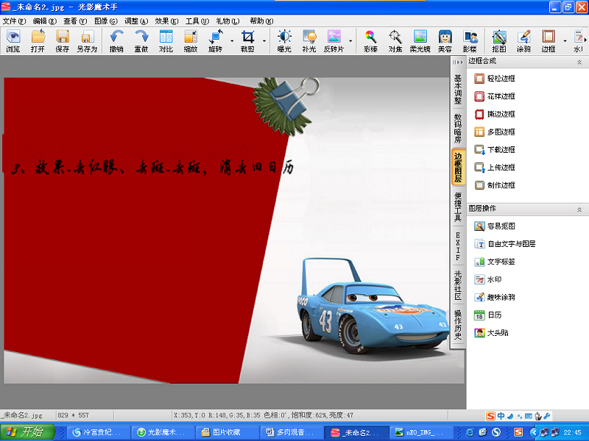589x441 pixels.
Task: Click the 对比 (Compare) icon
Action: click(x=166, y=41)
